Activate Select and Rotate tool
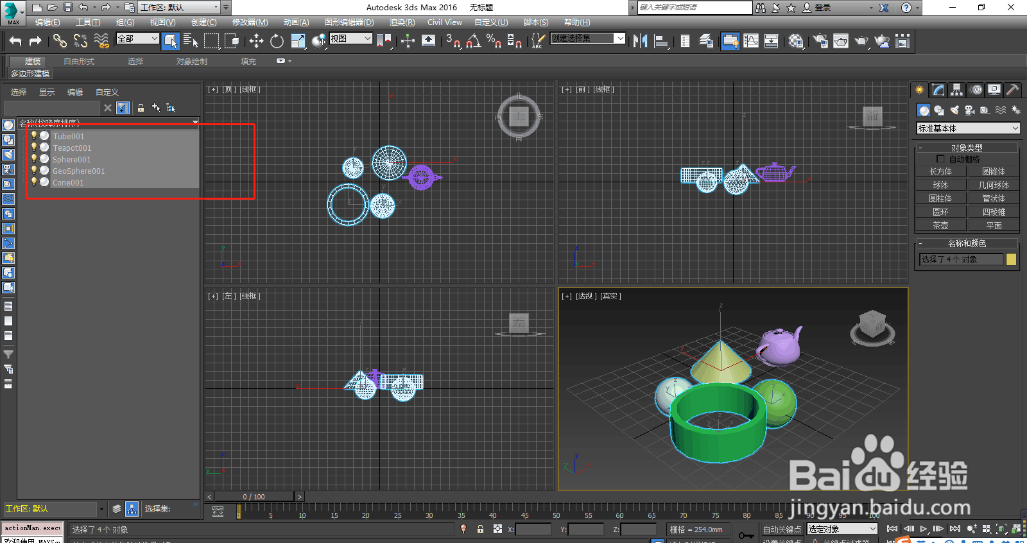This screenshot has width=1027, height=543. pos(277,41)
